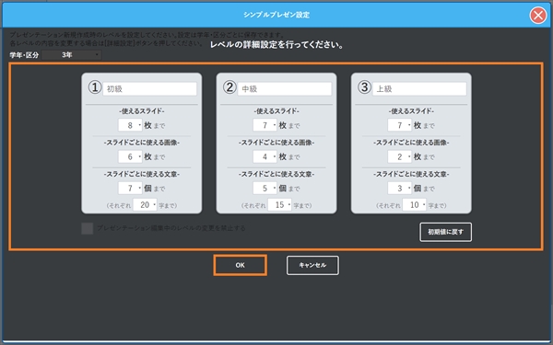Open 初級 usable slides dropdown showing 8
The width and height of the screenshot is (553, 345).
tap(130, 125)
